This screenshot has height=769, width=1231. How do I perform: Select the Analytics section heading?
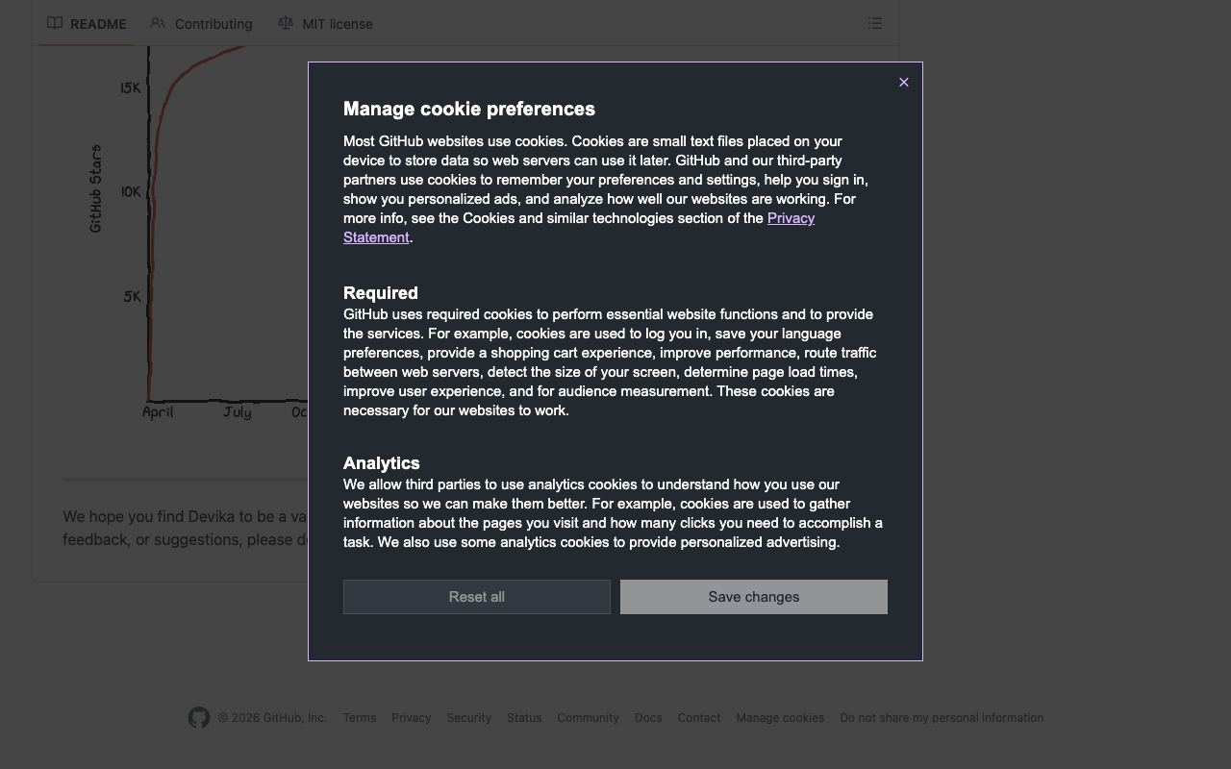[382, 463]
